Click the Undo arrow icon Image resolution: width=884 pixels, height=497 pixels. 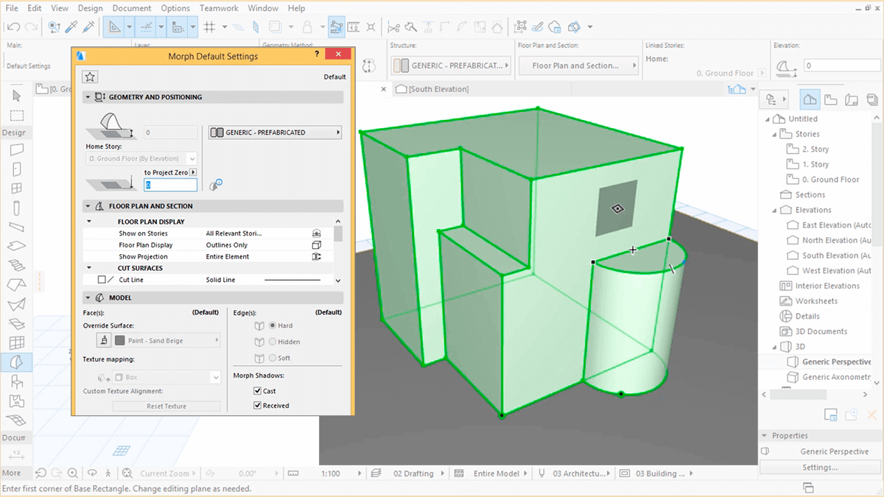tap(13, 27)
